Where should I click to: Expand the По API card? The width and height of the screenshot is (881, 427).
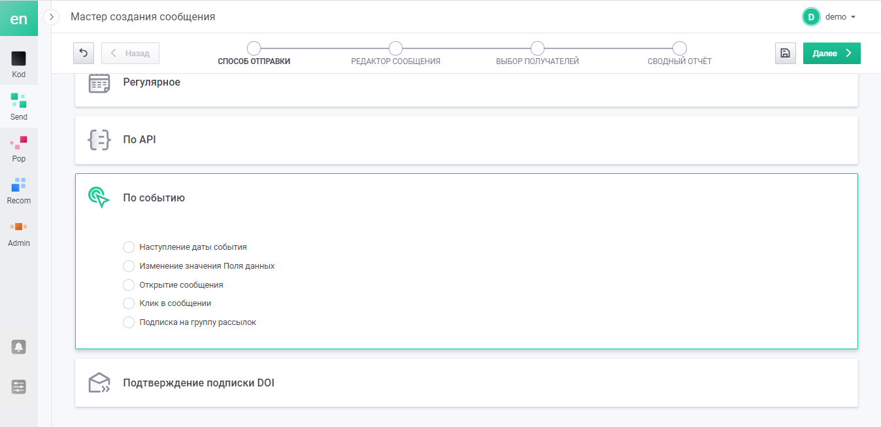[467, 140]
